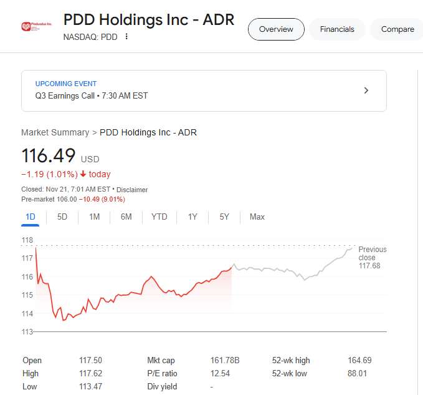Switch chart to 5D range
Screen dimensions: 423x395
click(62, 217)
